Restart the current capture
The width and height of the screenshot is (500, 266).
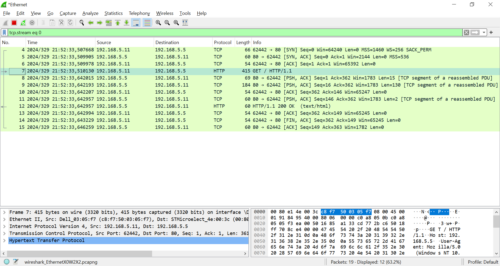point(23,23)
